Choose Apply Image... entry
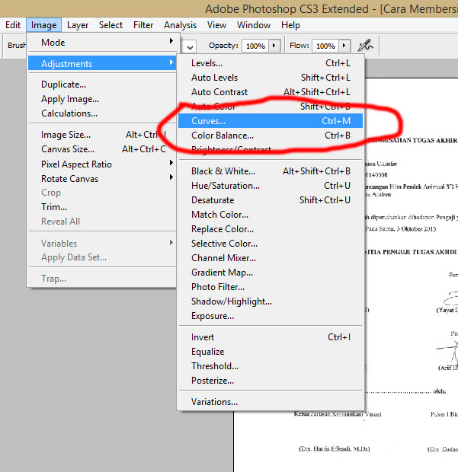The height and width of the screenshot is (472, 458). click(x=102, y=99)
